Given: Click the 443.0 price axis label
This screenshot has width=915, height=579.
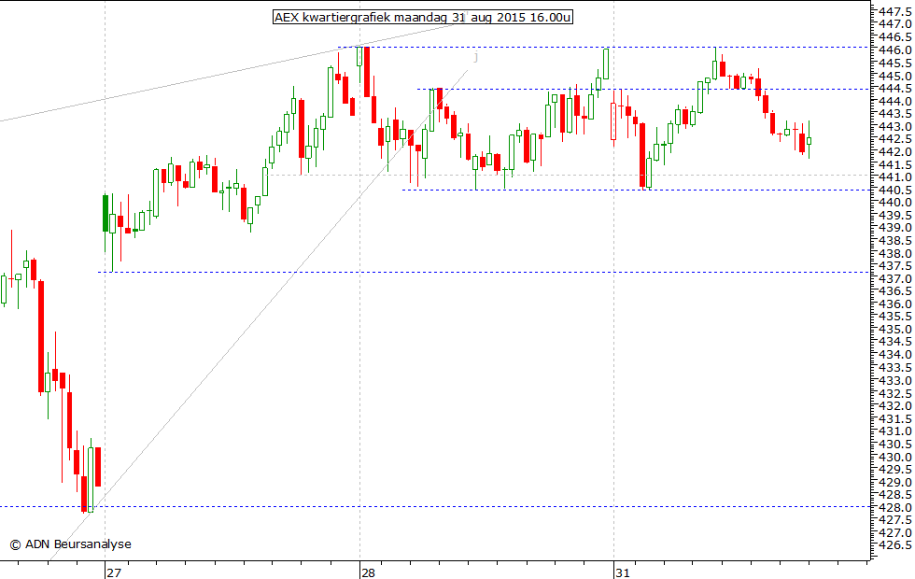Looking at the screenshot, I should click(x=895, y=127).
